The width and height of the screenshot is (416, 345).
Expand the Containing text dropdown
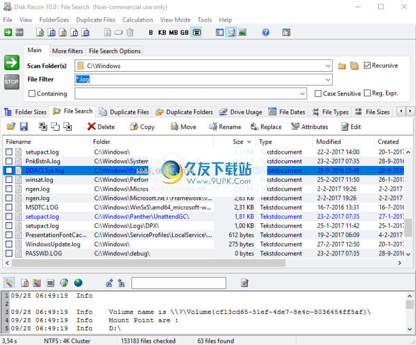coord(302,94)
